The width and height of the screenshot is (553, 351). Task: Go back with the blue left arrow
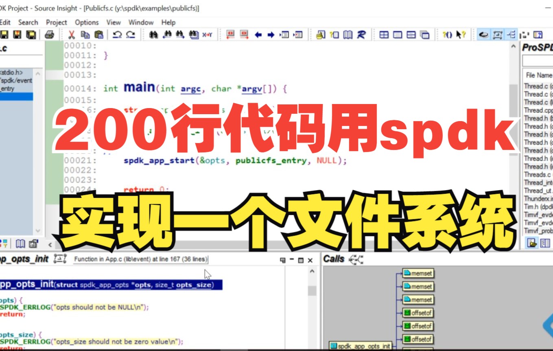point(258,35)
